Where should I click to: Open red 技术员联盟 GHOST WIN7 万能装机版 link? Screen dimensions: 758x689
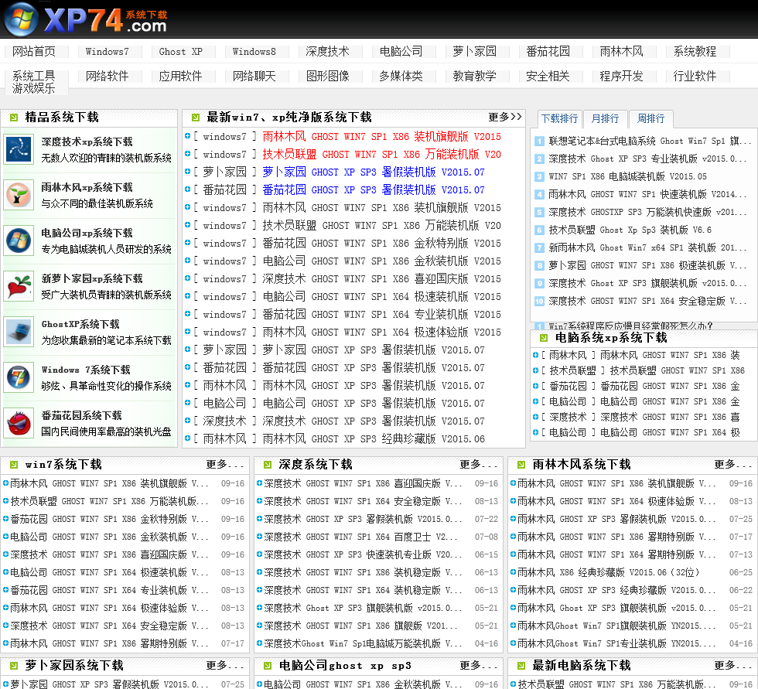(x=382, y=155)
